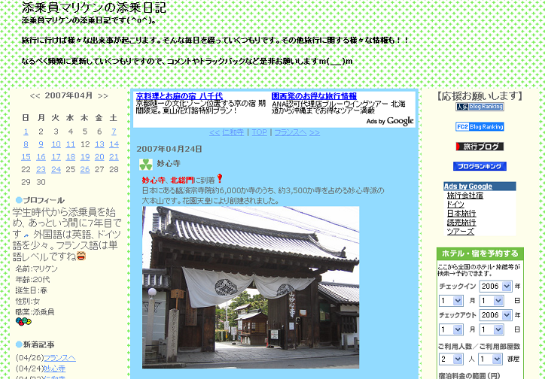
Task: Open recent article フランスへ from 04/26
Action: (x=59, y=358)
